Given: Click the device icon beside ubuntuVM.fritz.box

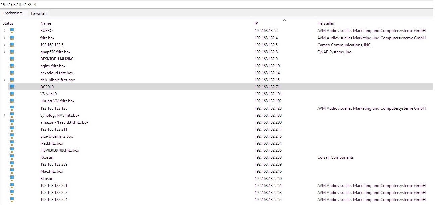Looking at the screenshot, I should (12, 101).
